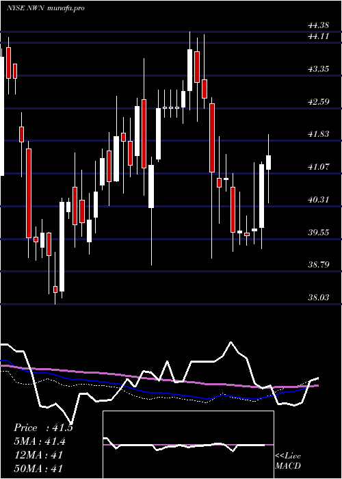Open the MACD inset chart panel
The image size is (342, 479).
pos(188,445)
